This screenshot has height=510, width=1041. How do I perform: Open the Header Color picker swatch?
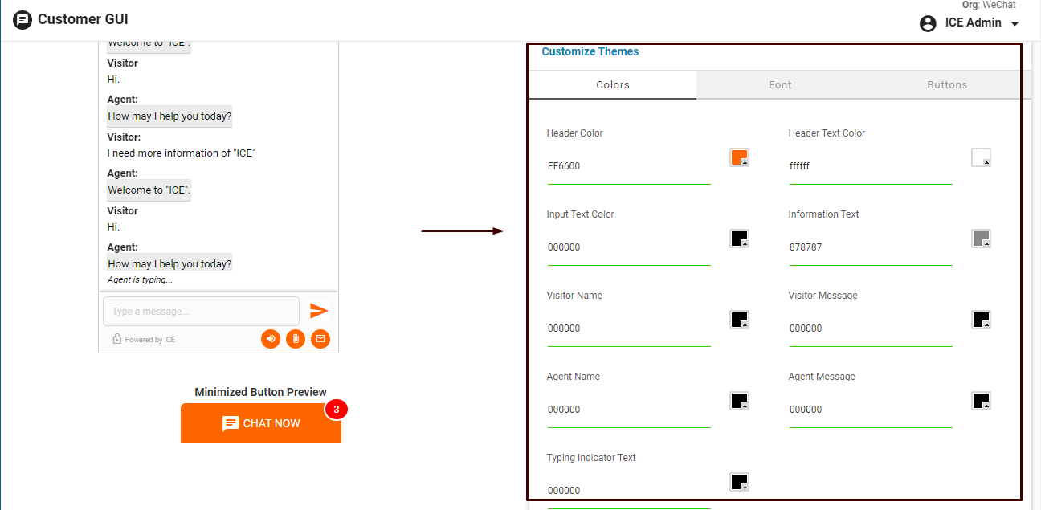739,157
